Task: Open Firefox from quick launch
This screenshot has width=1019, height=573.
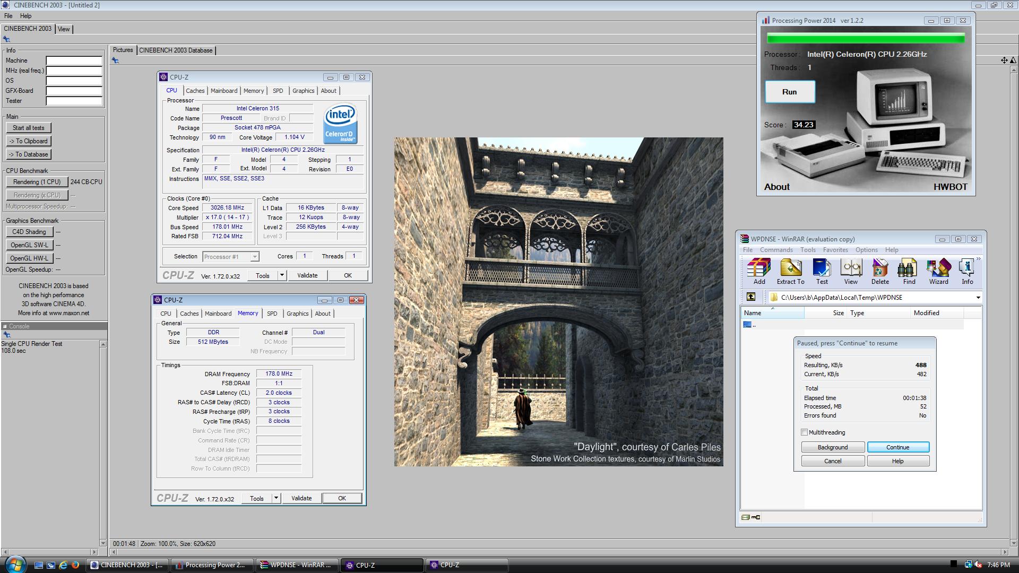Action: pyautogui.click(x=75, y=565)
